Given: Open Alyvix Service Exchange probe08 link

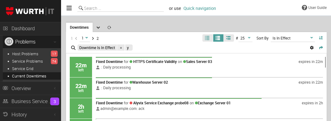Looking at the screenshot, I should [161, 103].
